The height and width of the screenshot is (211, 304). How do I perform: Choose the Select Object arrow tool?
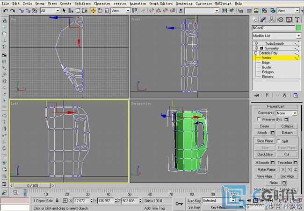point(64,11)
